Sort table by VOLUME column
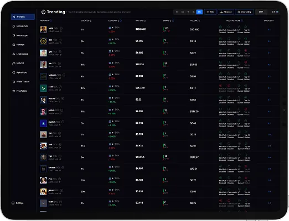289x221 pixels. (195, 20)
